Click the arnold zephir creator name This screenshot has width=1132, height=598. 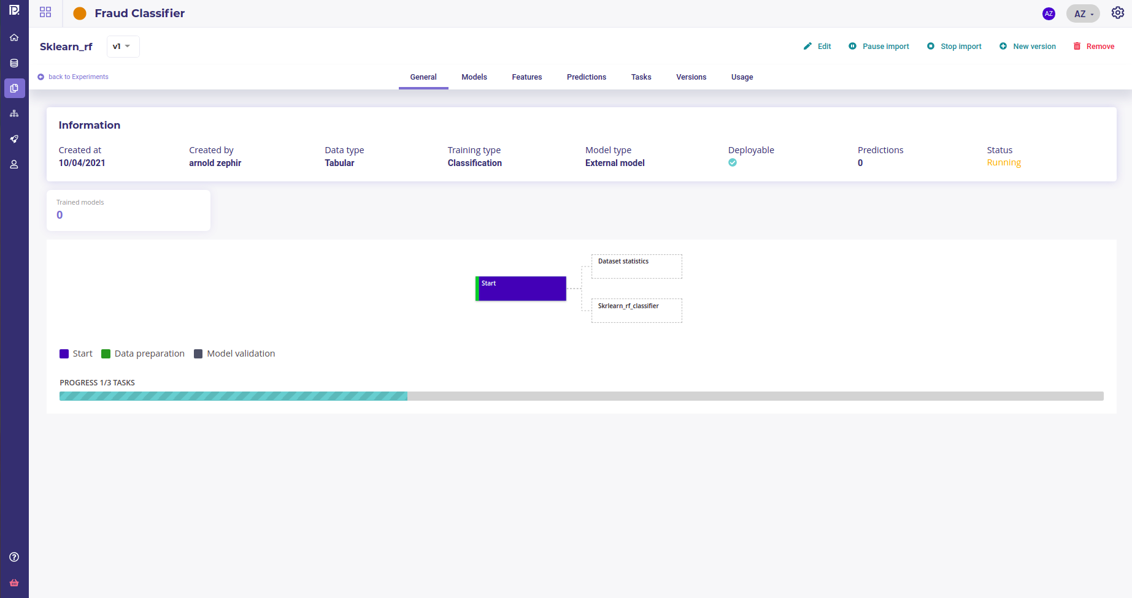[x=215, y=163]
